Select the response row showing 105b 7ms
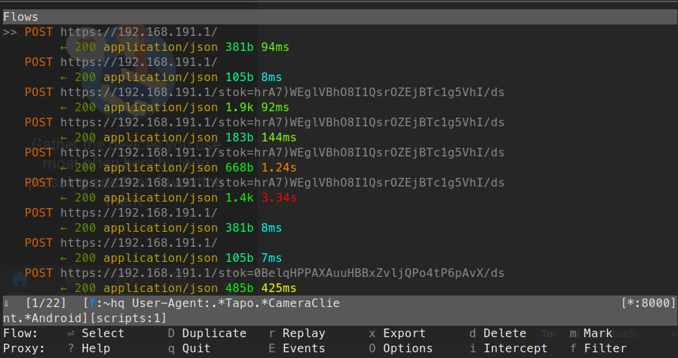 (171, 258)
